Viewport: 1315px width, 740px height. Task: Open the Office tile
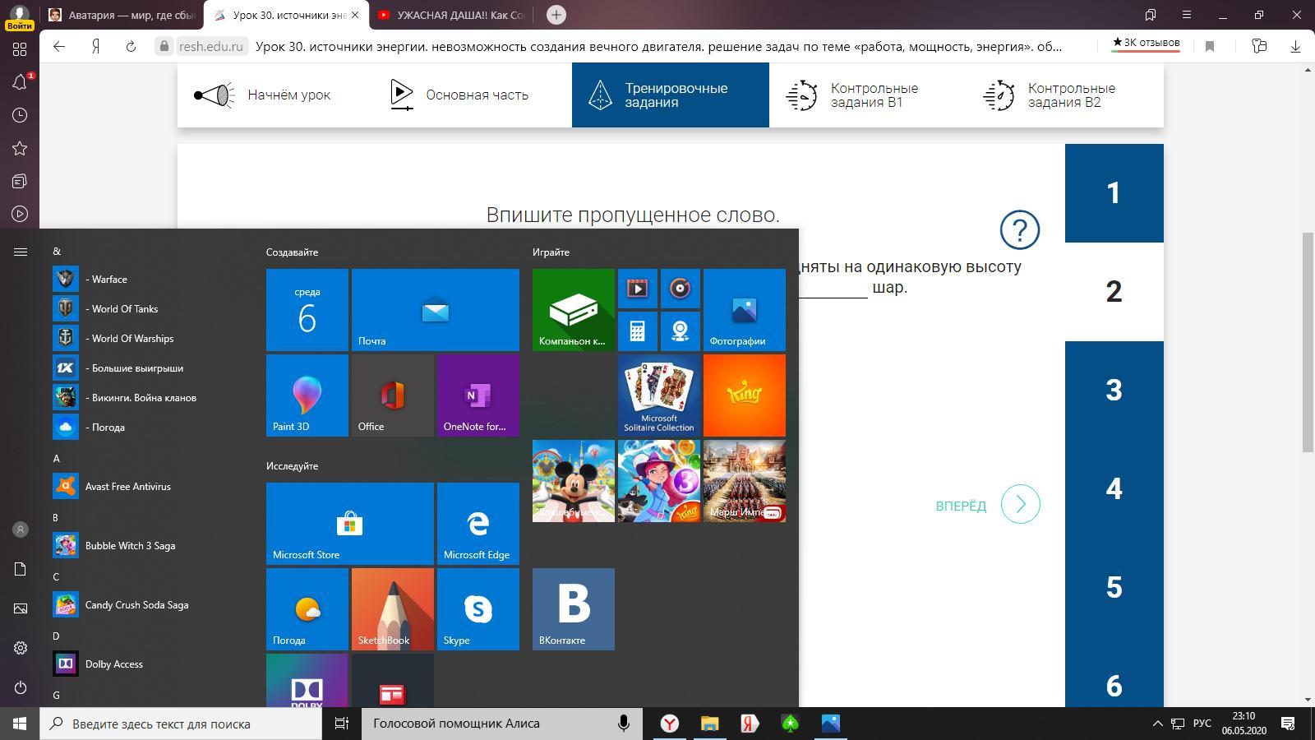393,395
